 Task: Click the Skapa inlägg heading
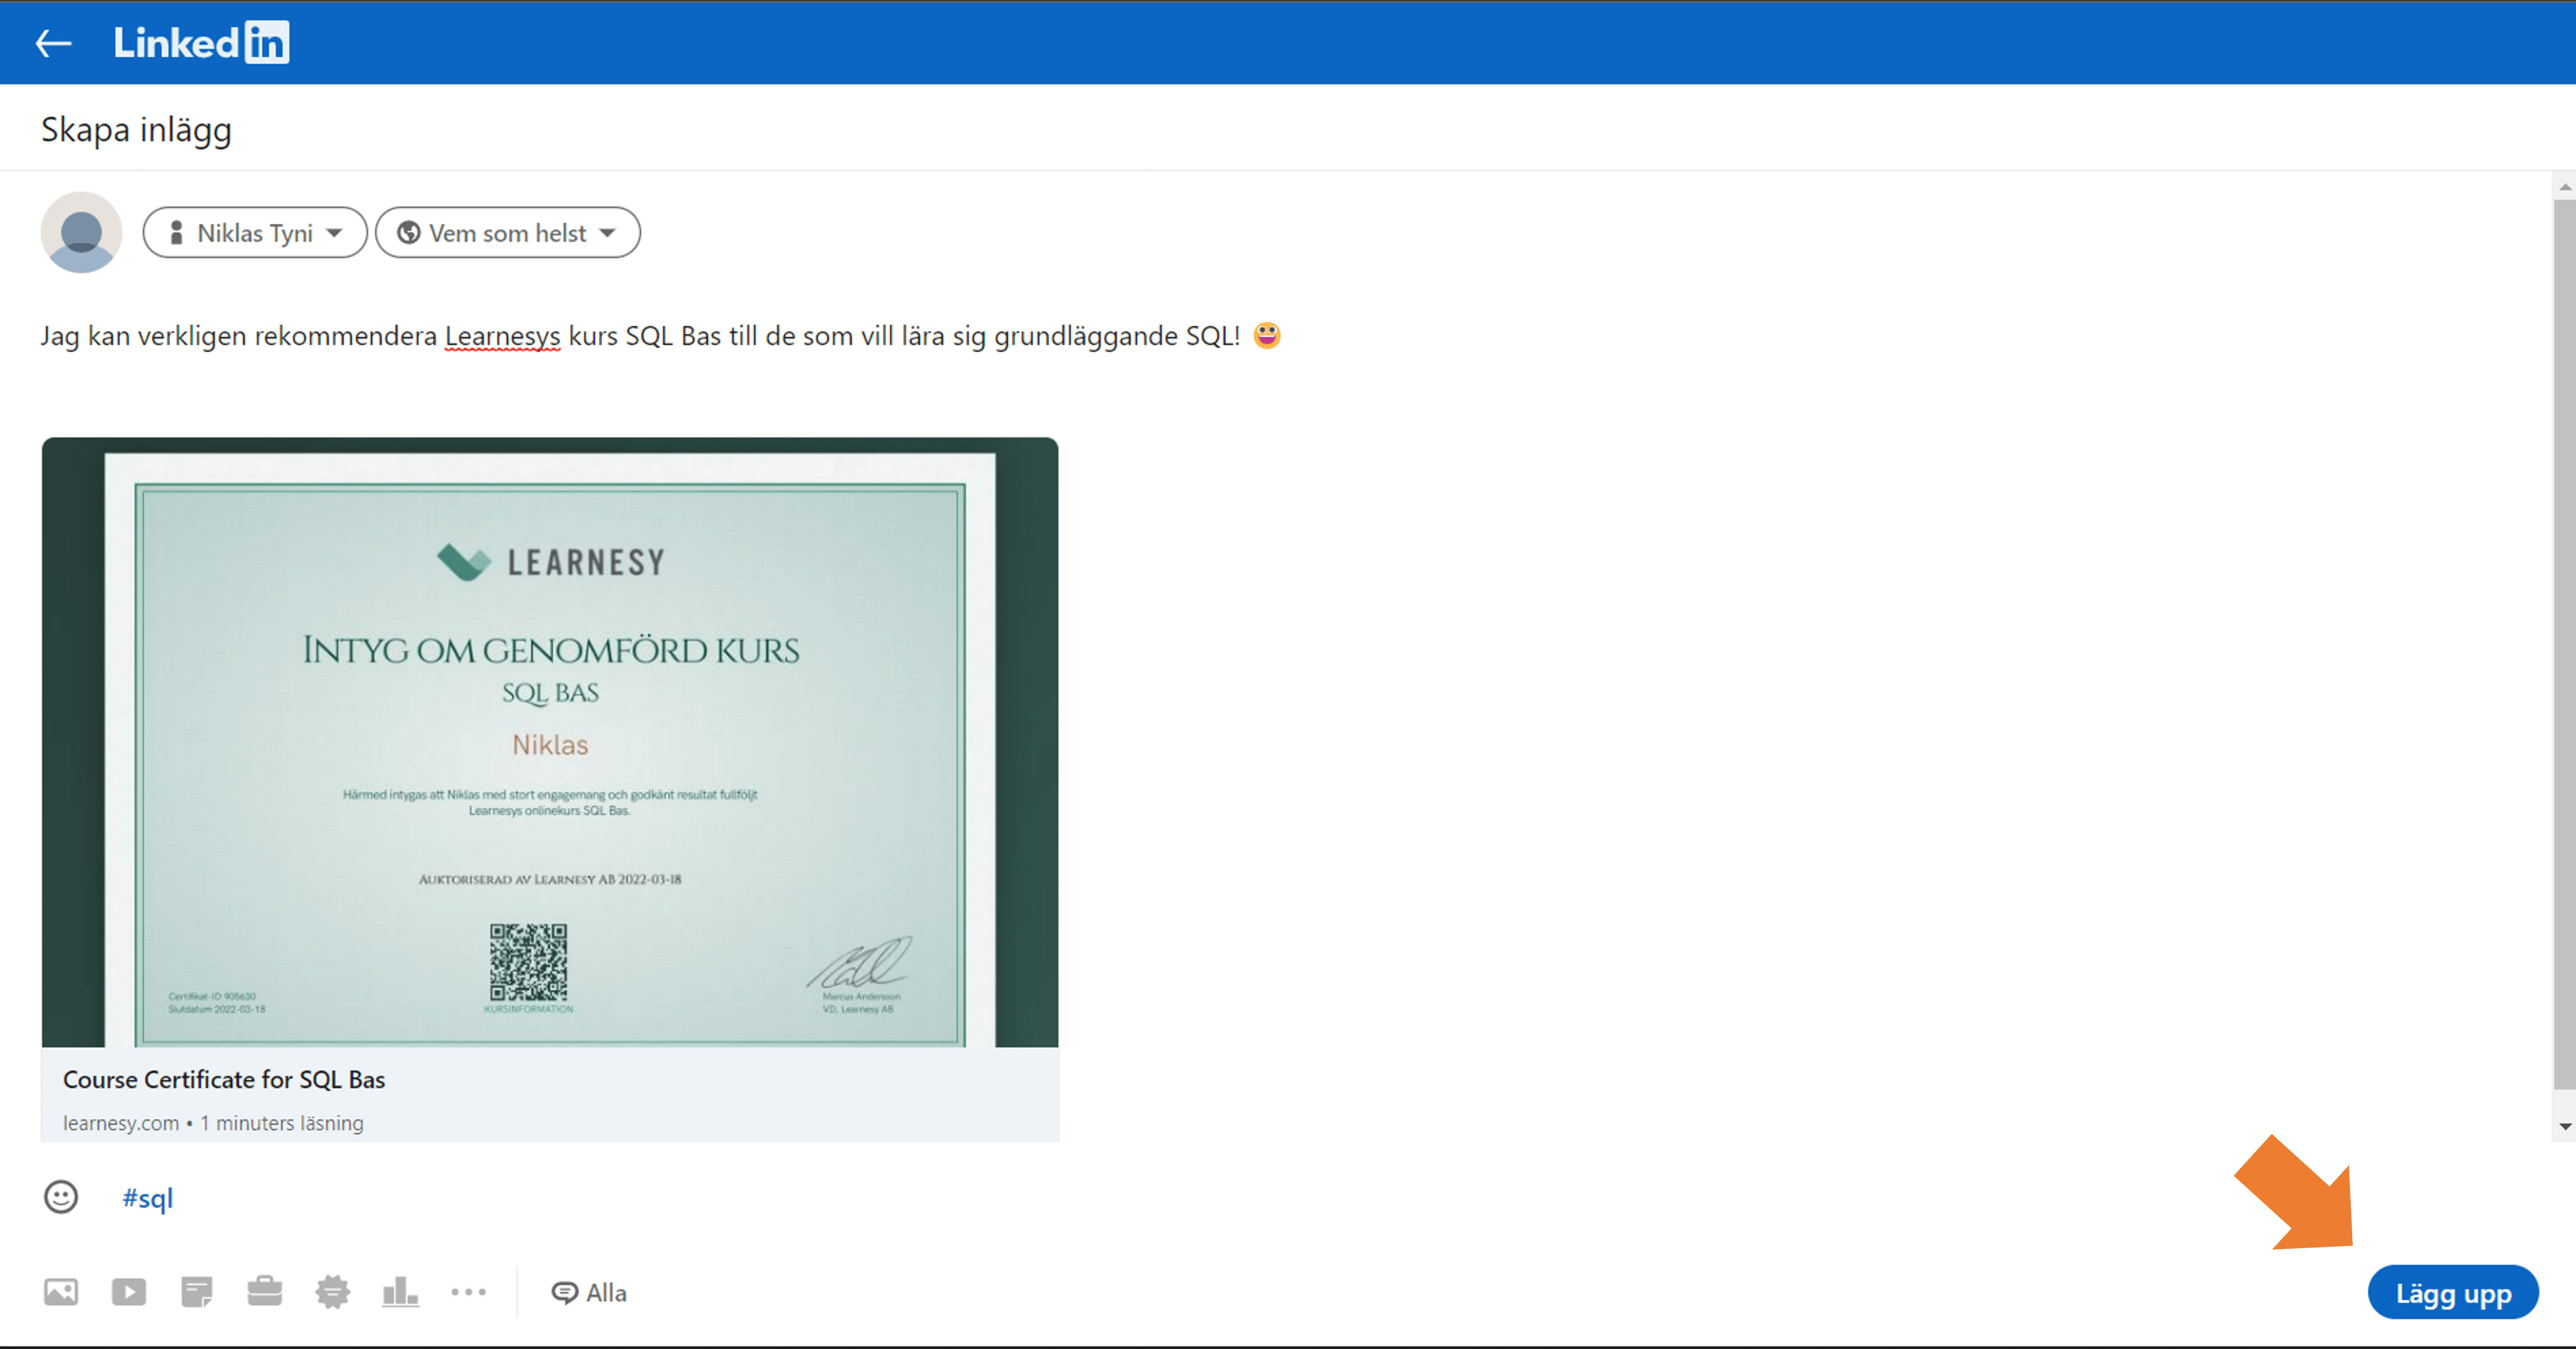(x=136, y=130)
